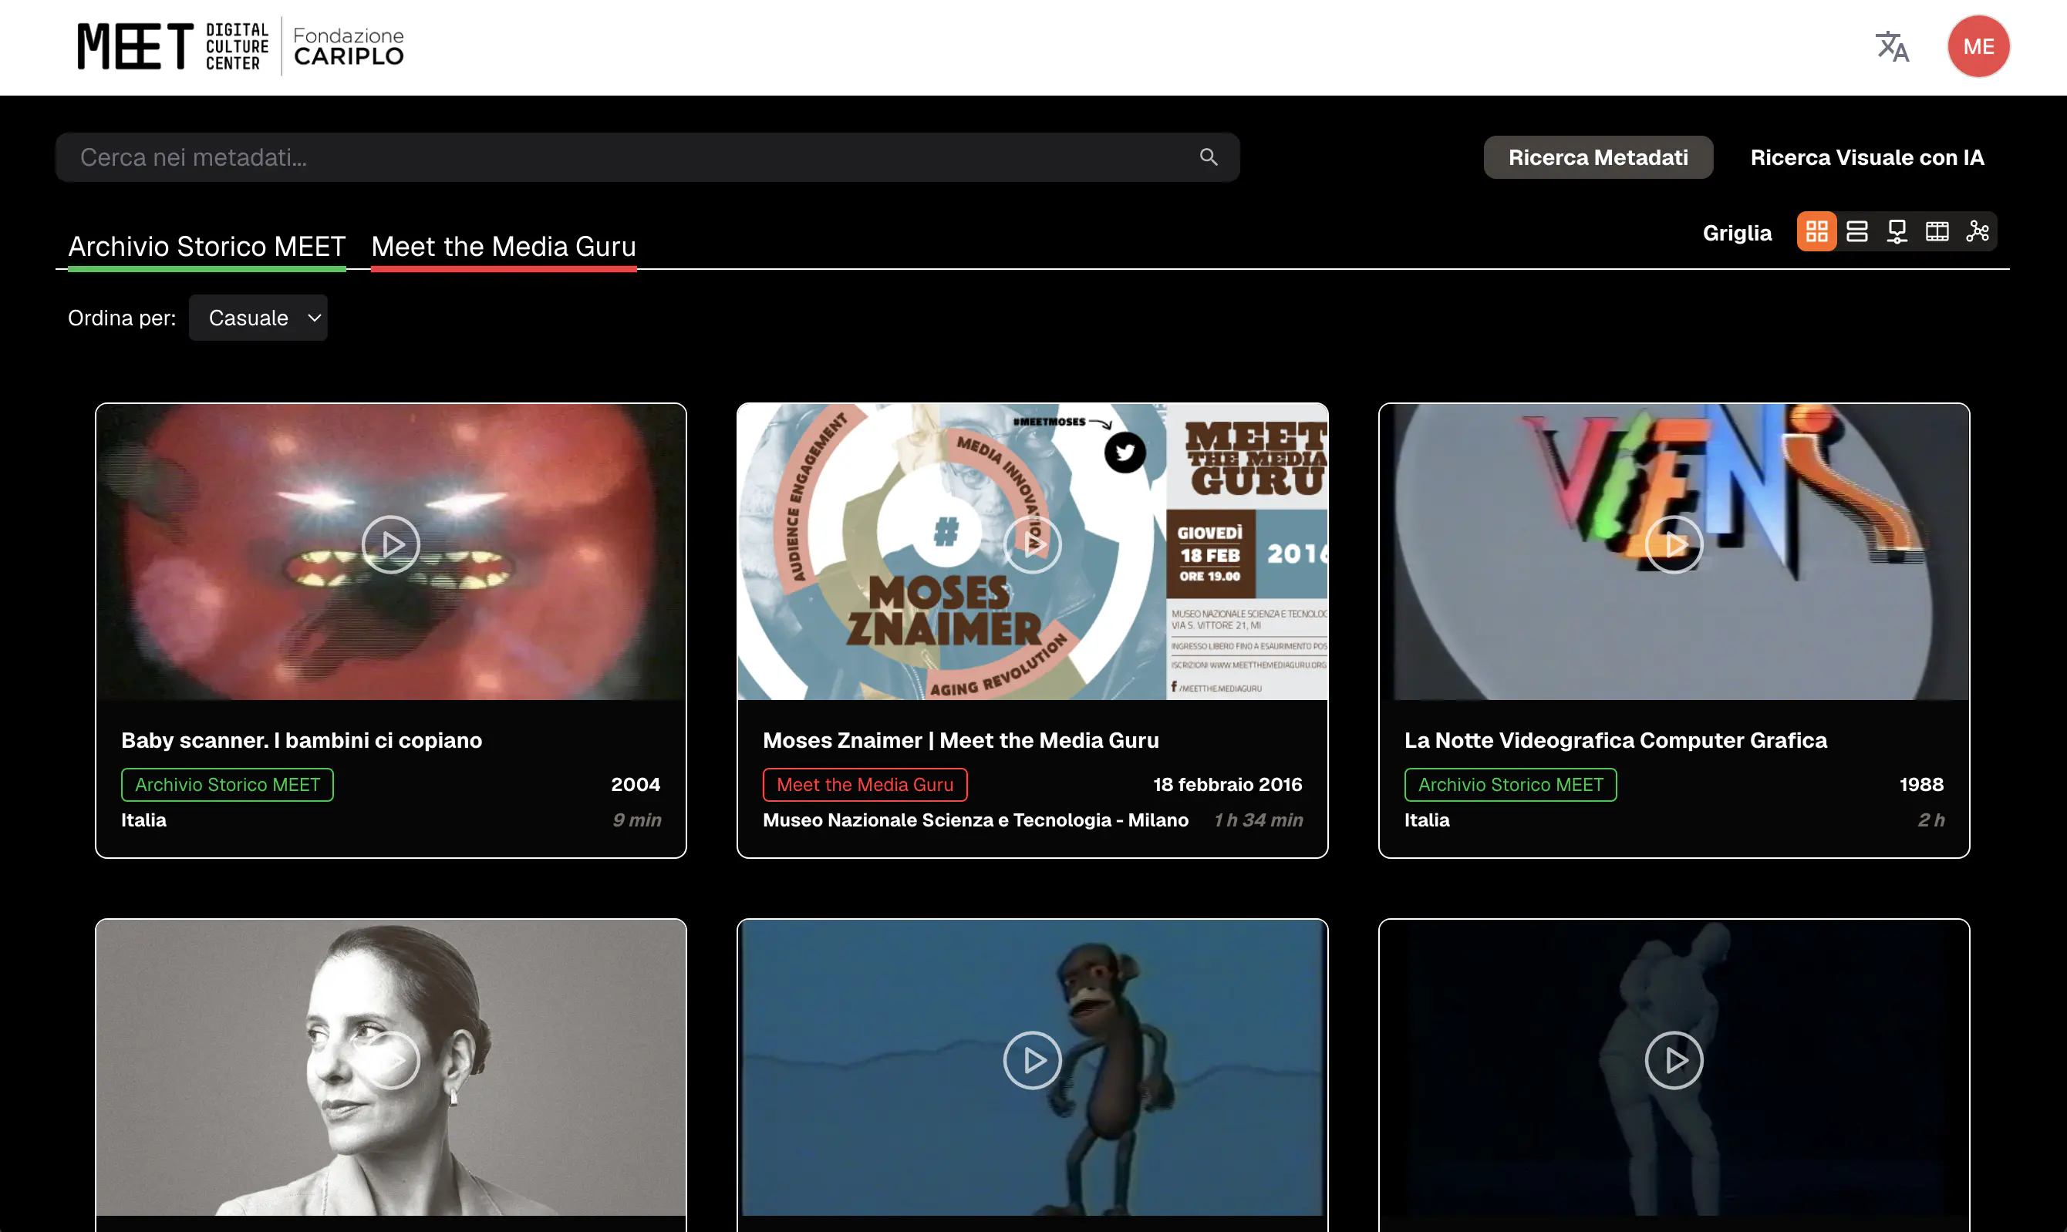Open title 'Moses Znaimer | Meet the Media Guru'
2067x1232 pixels.
tap(961, 739)
